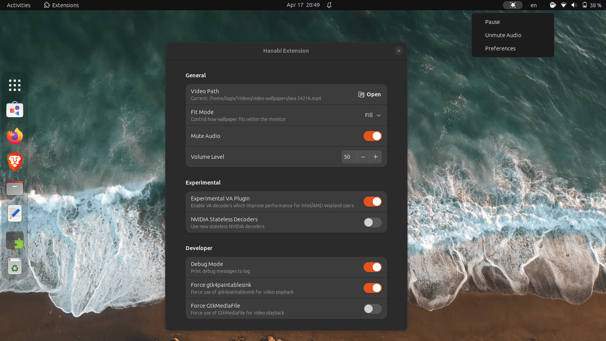Toggle the Mute Audio switch
Viewport: 606px width, 341px height.
[372, 136]
